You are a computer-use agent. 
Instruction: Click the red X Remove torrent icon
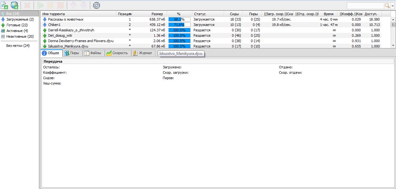27,5
